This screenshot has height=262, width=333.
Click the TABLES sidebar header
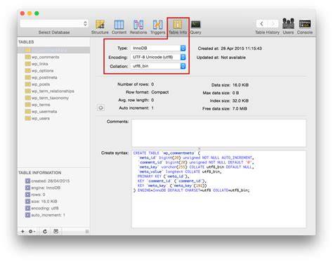pos(26,42)
